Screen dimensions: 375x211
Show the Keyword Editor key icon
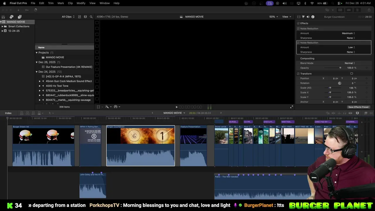point(27,10)
